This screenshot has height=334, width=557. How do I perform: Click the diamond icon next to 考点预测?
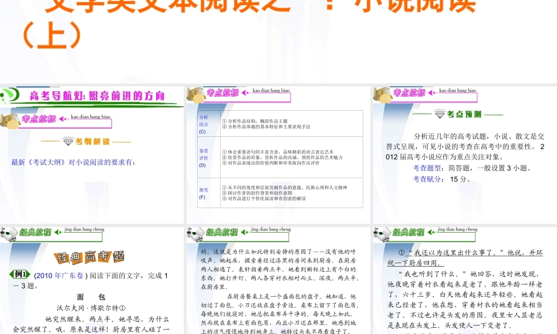pos(440,114)
